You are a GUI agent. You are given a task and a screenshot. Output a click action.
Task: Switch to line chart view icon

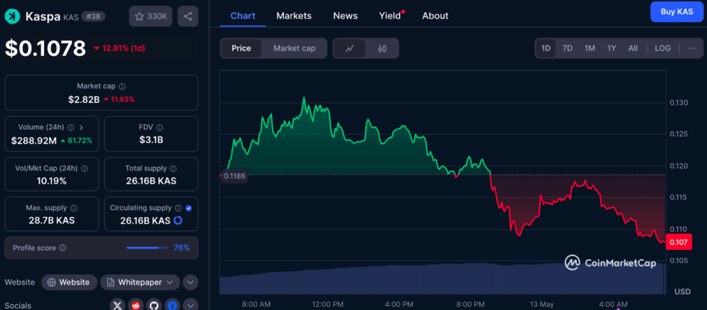click(349, 48)
